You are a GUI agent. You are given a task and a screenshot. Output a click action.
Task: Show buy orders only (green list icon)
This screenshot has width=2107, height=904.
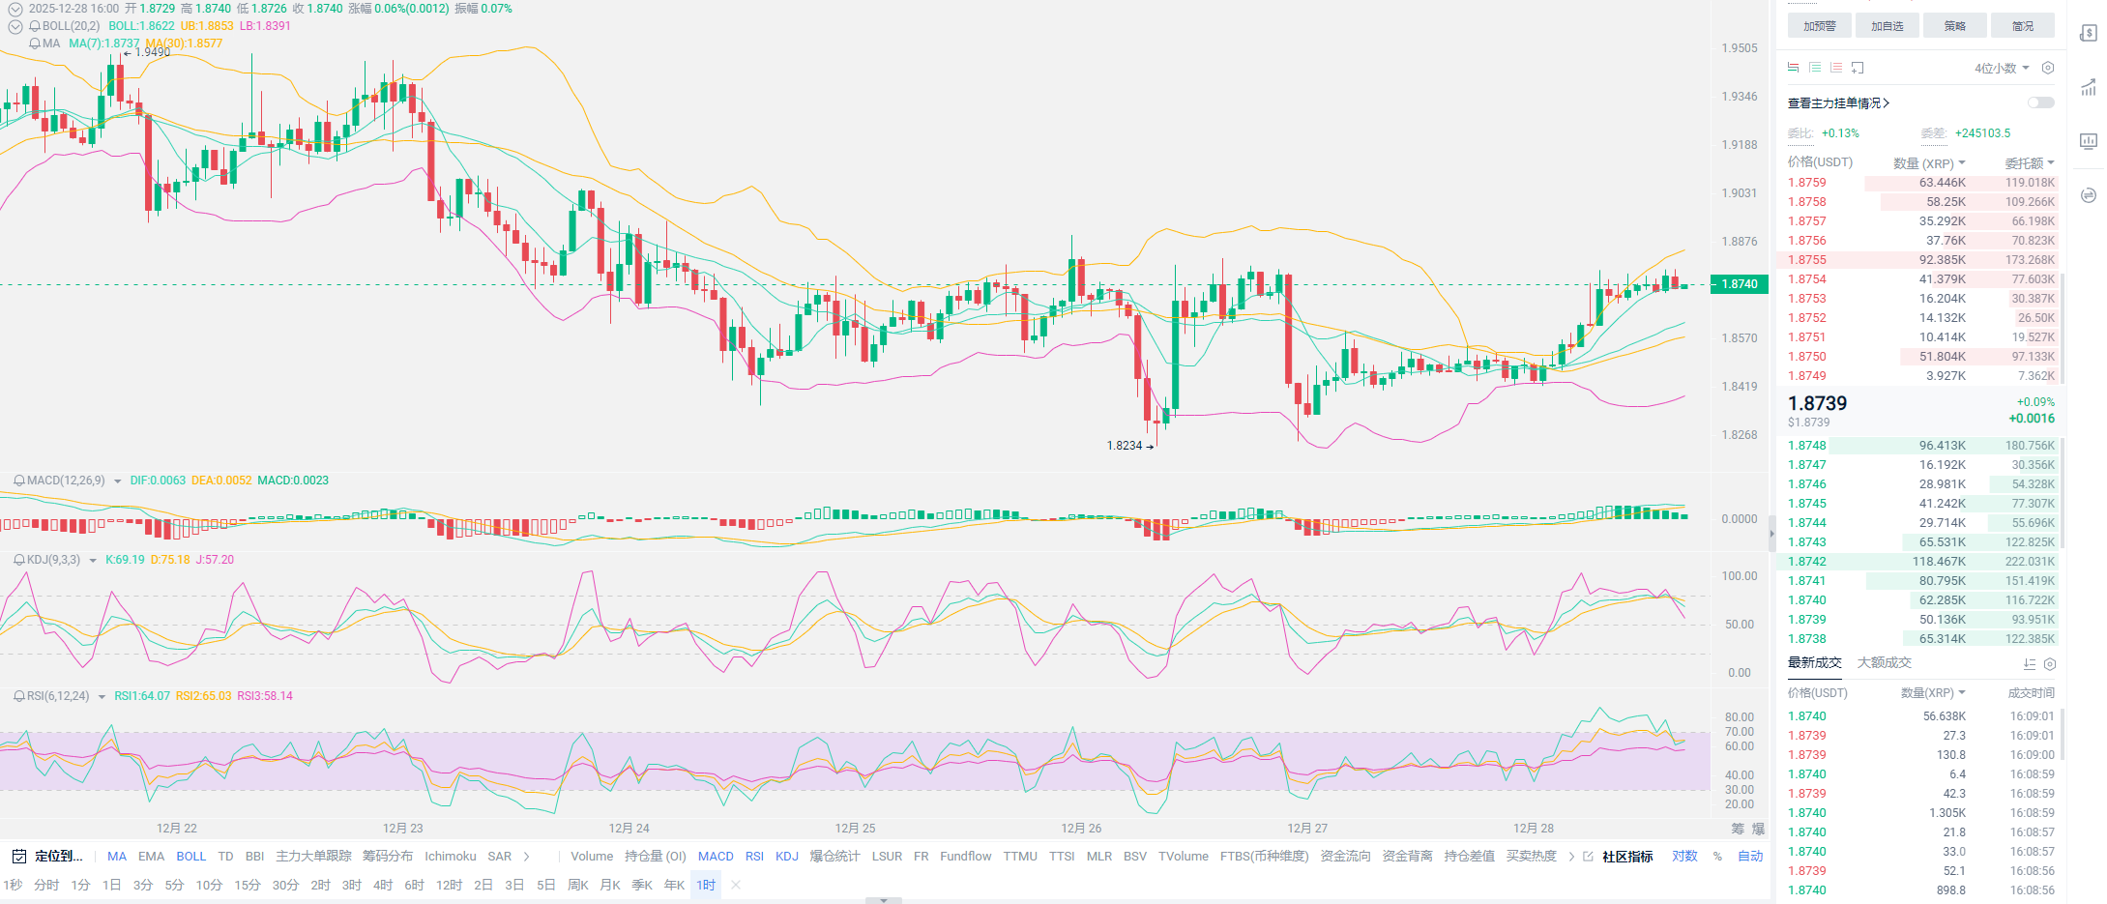(x=1815, y=68)
